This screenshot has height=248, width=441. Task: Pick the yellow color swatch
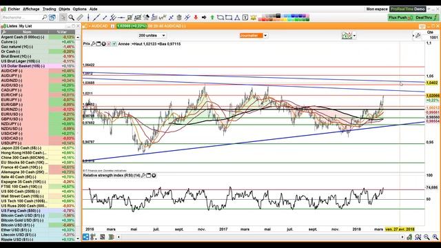tap(285, 19)
